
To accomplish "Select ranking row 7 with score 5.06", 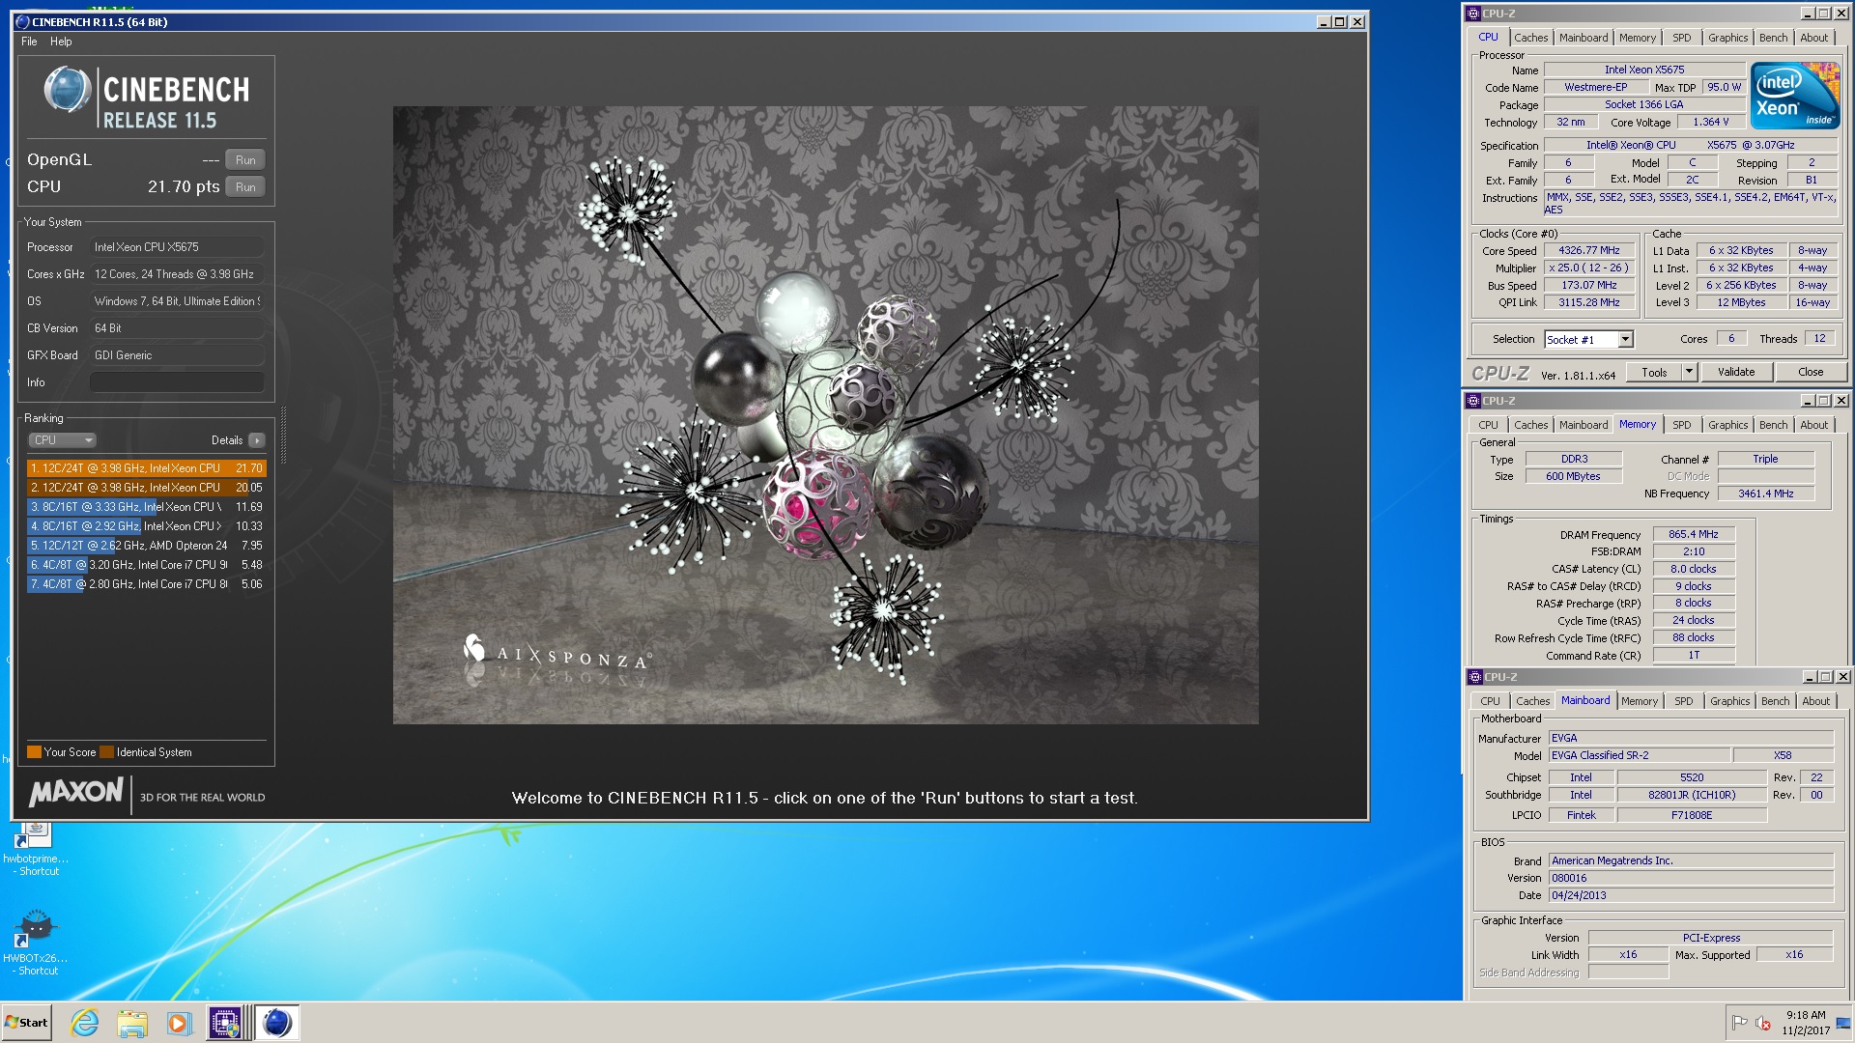I will [x=145, y=584].
